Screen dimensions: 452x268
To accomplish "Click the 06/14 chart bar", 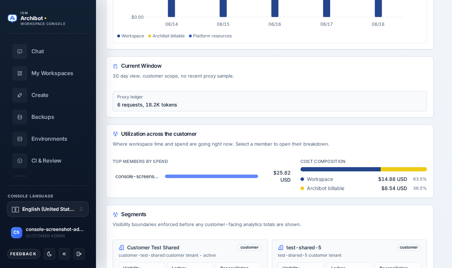I will [x=172, y=8].
